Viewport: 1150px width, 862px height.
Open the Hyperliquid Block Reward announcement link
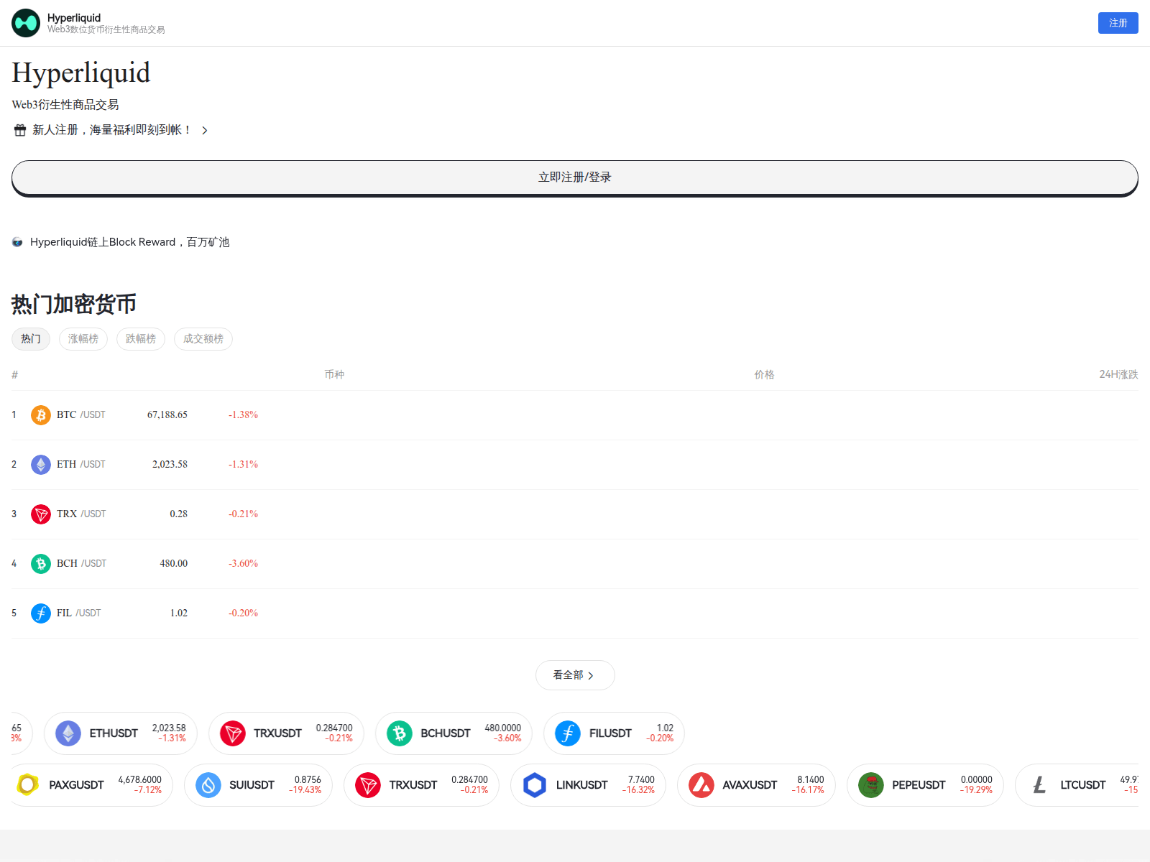click(129, 242)
